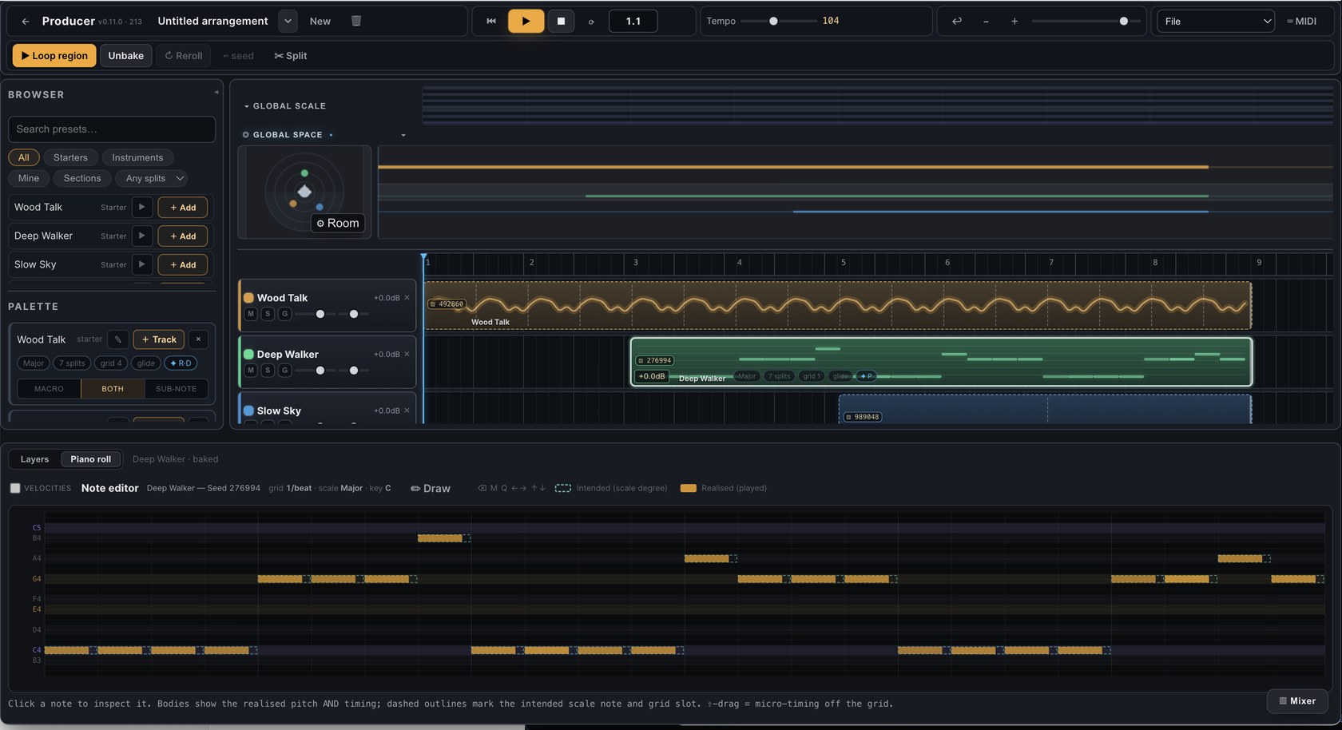Add the Wood Talk preset

[183, 208]
